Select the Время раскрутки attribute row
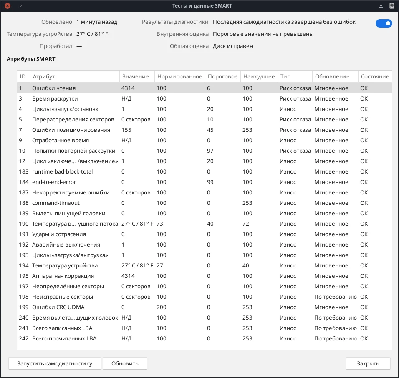 pyautogui.click(x=205, y=98)
